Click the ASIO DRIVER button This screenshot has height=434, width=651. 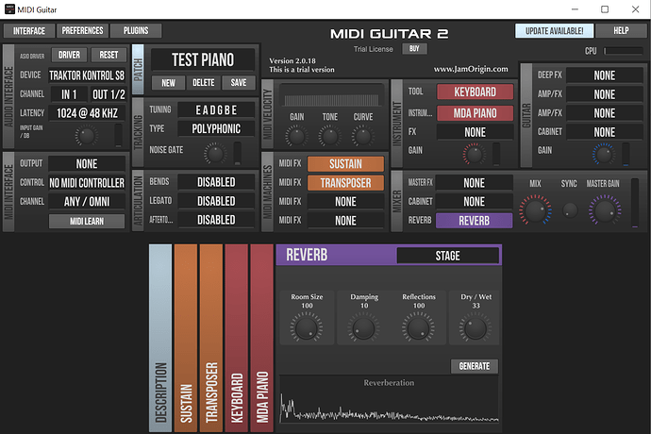(69, 55)
